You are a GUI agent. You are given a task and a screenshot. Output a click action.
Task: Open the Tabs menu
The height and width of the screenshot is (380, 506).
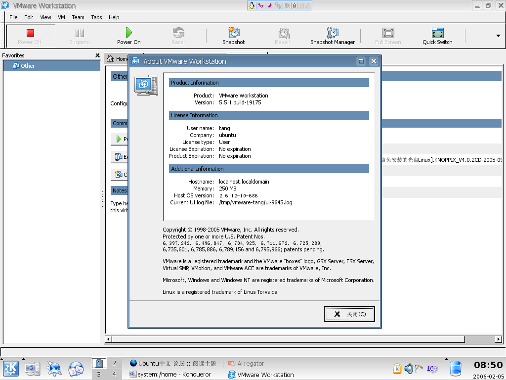pos(96,17)
